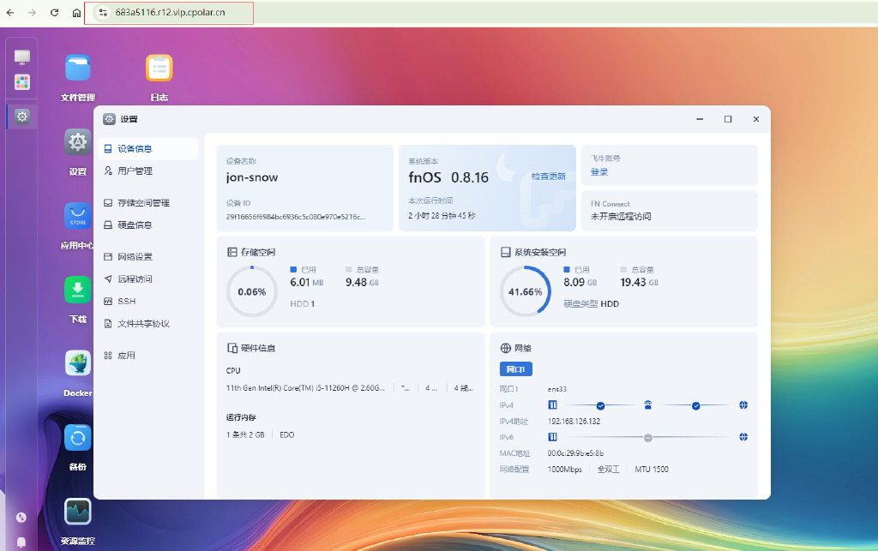Select 存储空间管理 in settings sidebar
Viewport: 878px width, 551px height.
[x=143, y=203]
